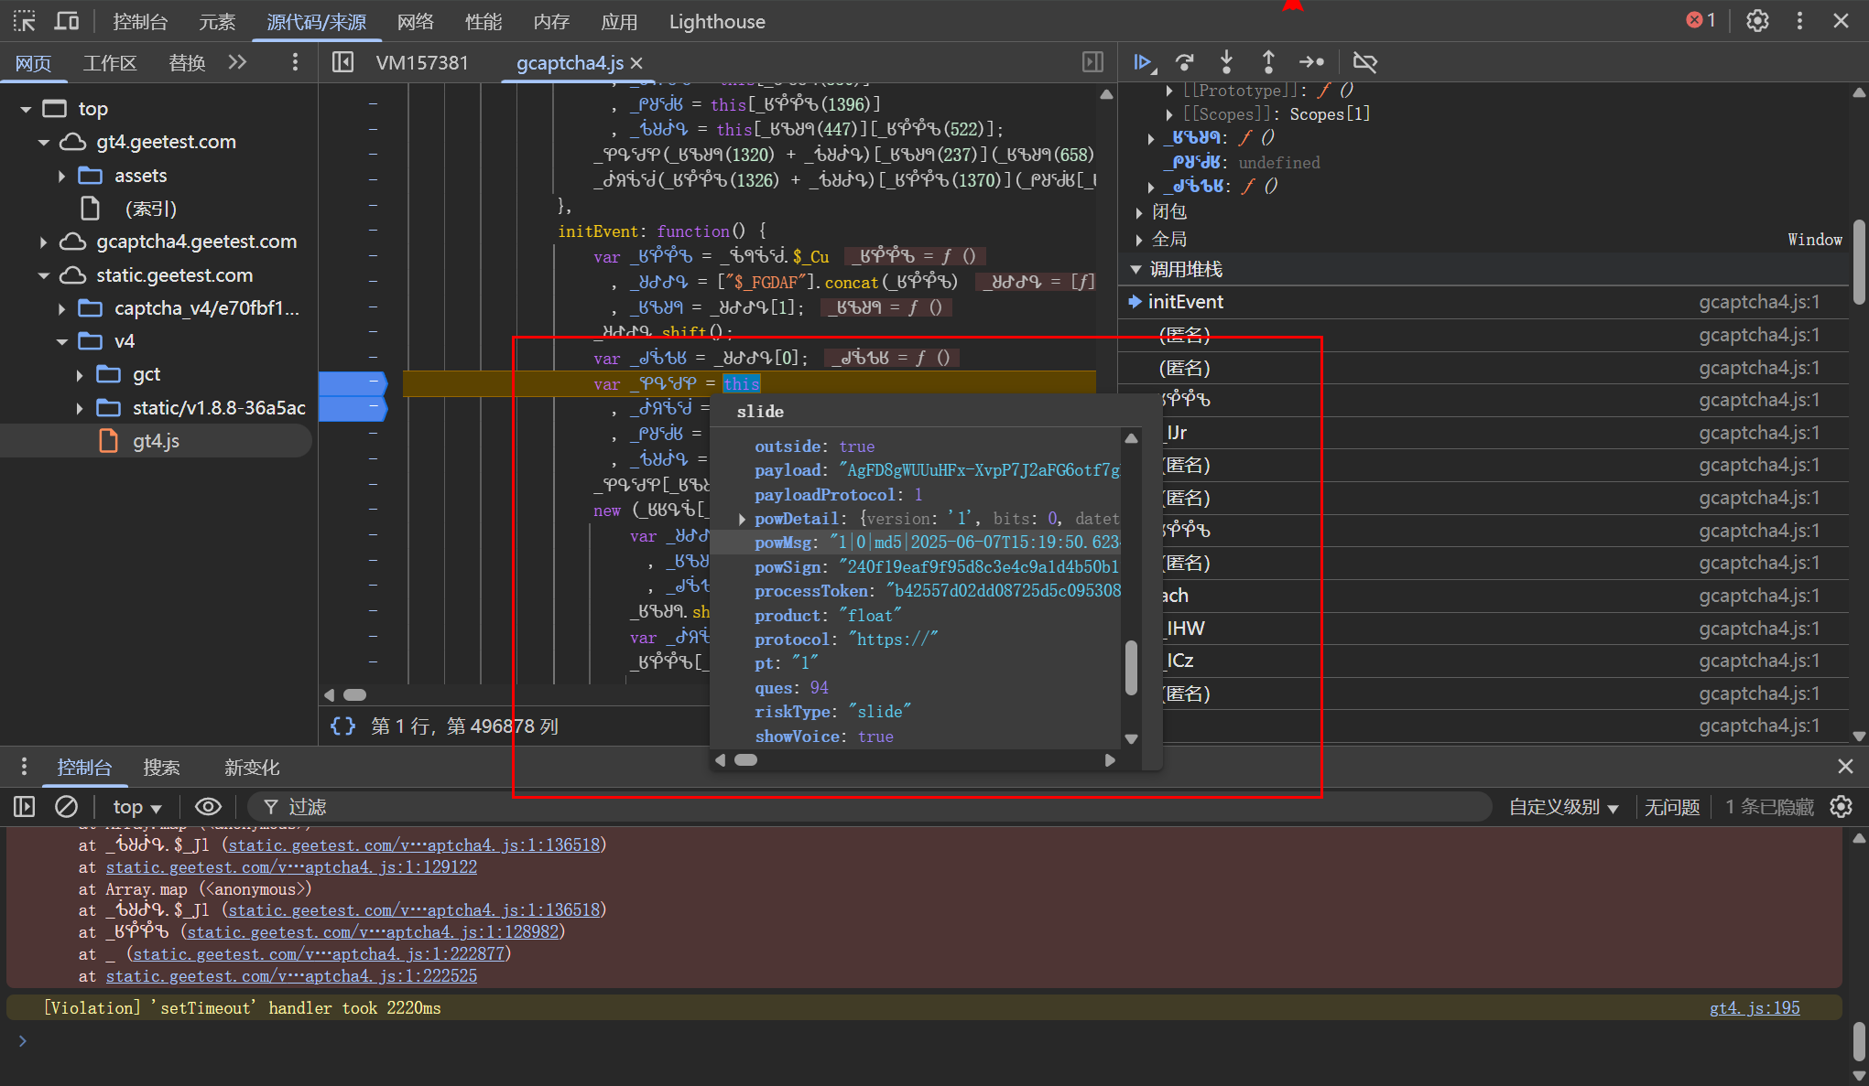Switch to VM157381 source tab
Screen dimensions: 1869x1086
pyautogui.click(x=422, y=62)
